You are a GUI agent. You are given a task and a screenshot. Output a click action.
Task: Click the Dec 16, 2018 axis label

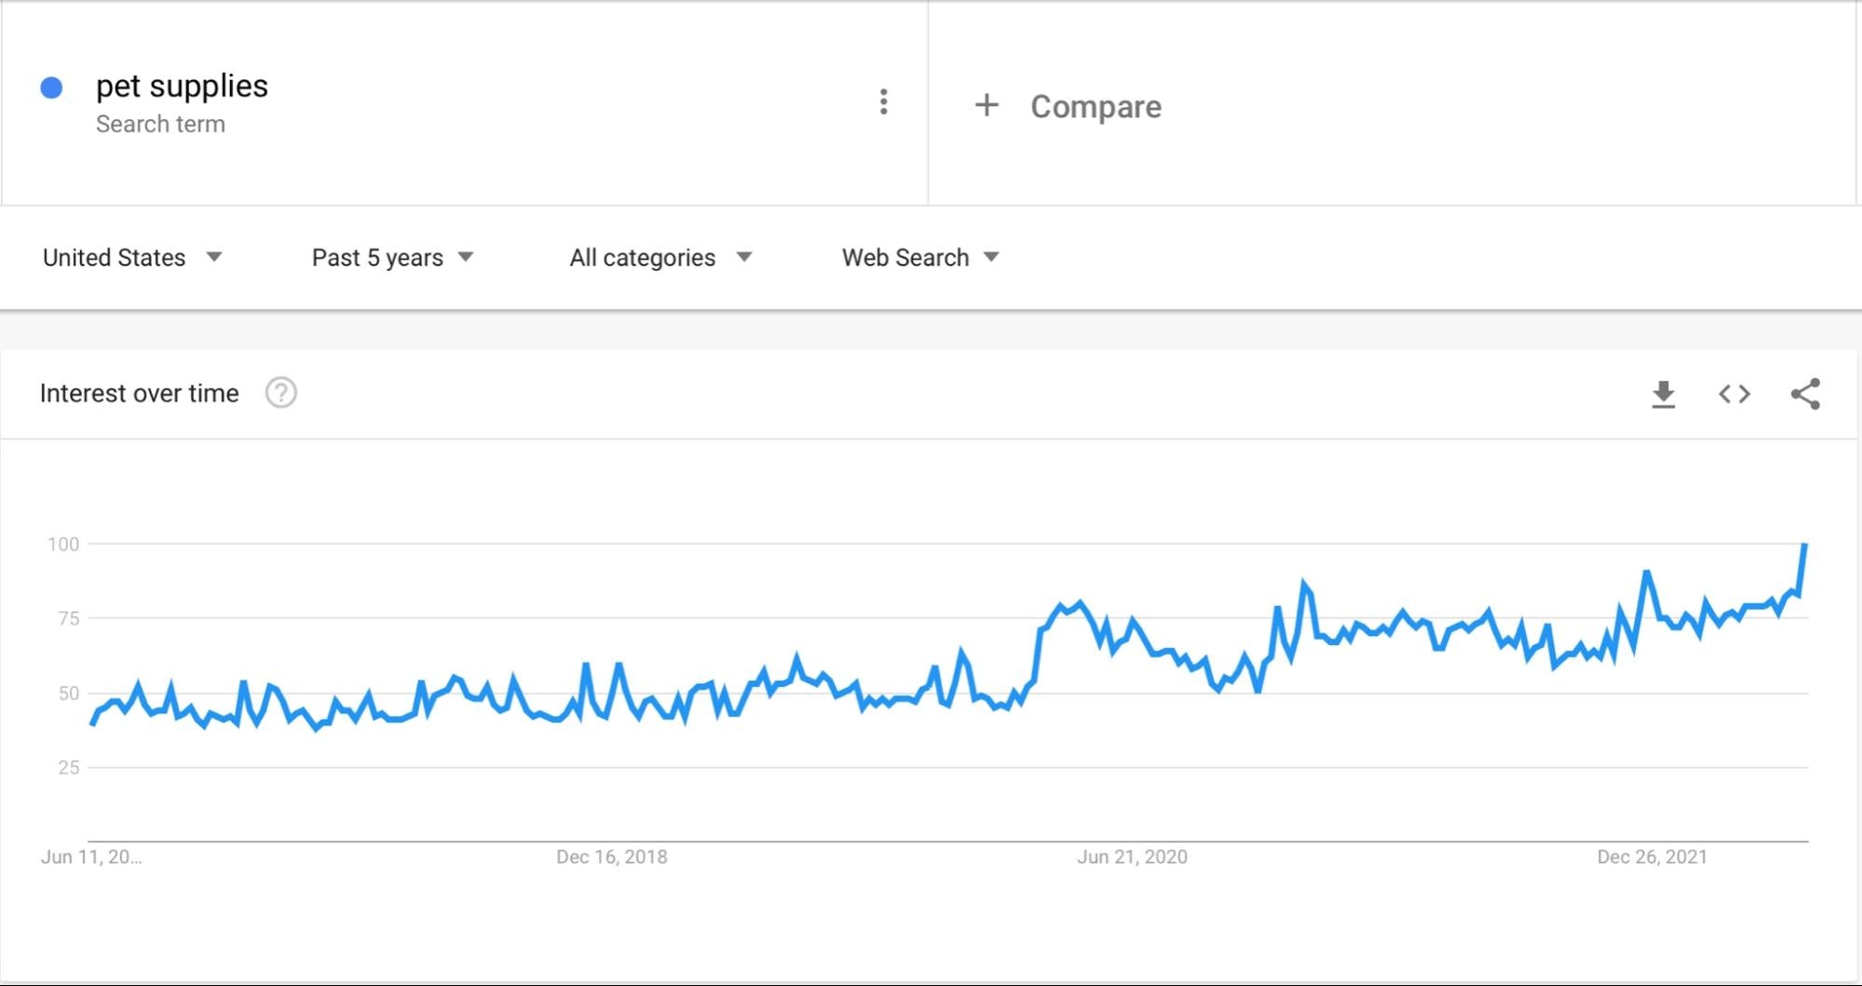pyautogui.click(x=612, y=858)
